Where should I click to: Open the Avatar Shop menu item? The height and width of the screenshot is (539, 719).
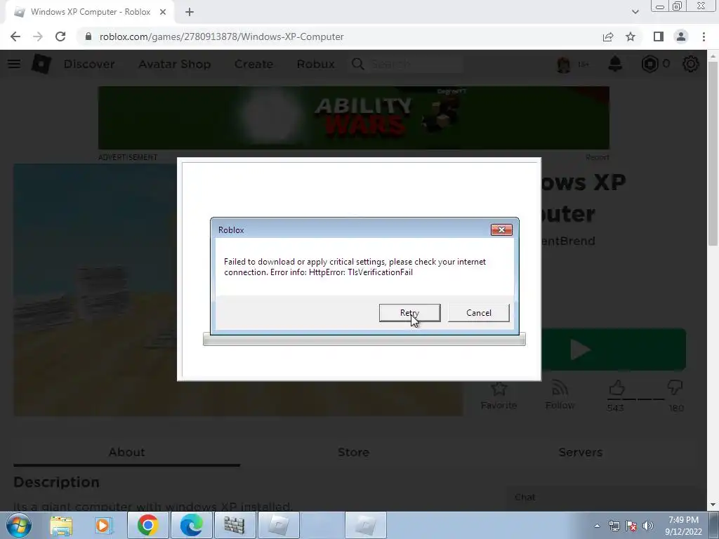click(175, 64)
